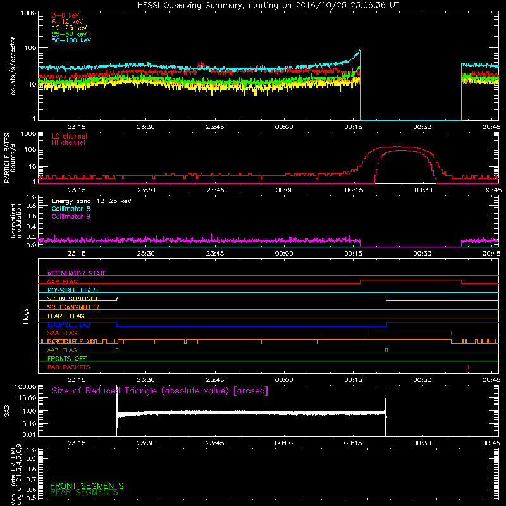The width and height of the screenshot is (506, 506).
Task: Click the 'Normalized modulation' axis label
Action: pyautogui.click(x=16, y=221)
